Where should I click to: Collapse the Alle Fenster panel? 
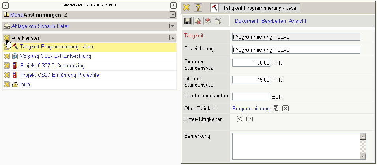[173, 38]
